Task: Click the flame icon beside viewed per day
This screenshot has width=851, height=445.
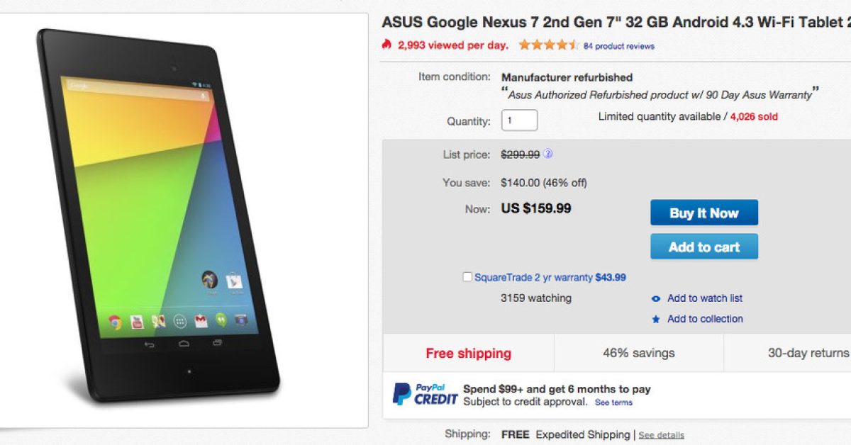Action: tap(386, 45)
